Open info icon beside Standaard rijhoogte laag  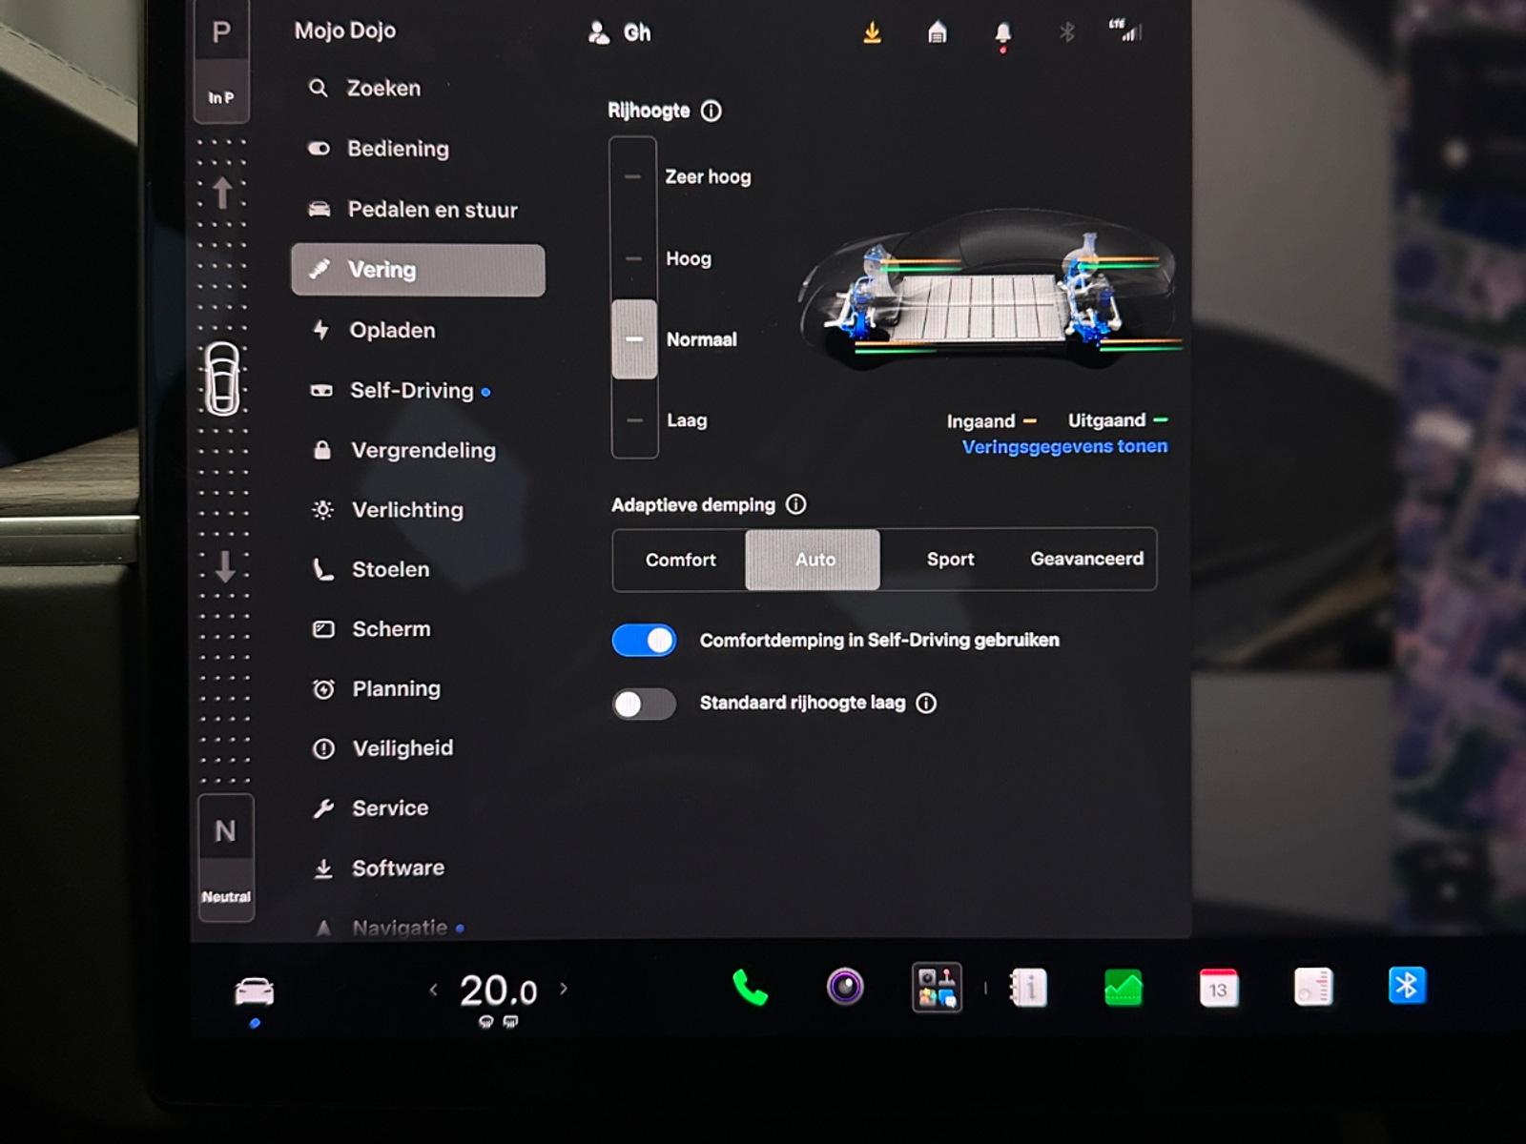pyautogui.click(x=926, y=703)
